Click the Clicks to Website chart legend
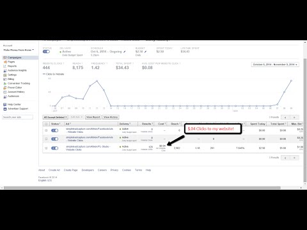 pos(53,74)
